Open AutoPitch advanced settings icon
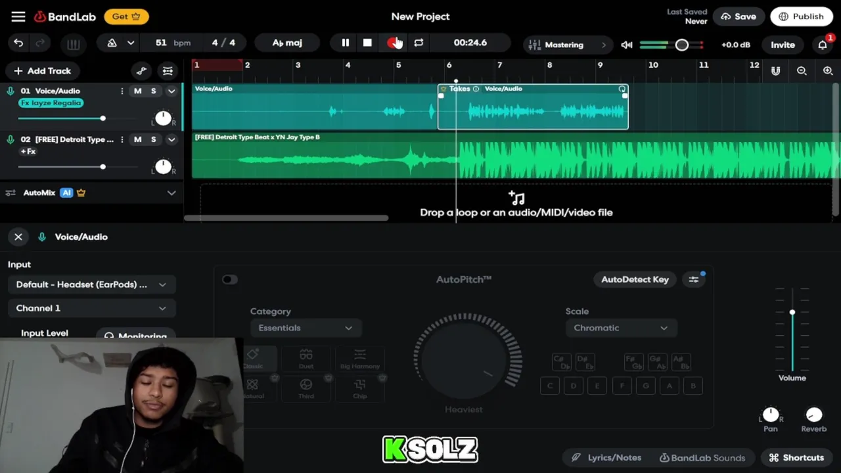The height and width of the screenshot is (473, 841). 694,280
